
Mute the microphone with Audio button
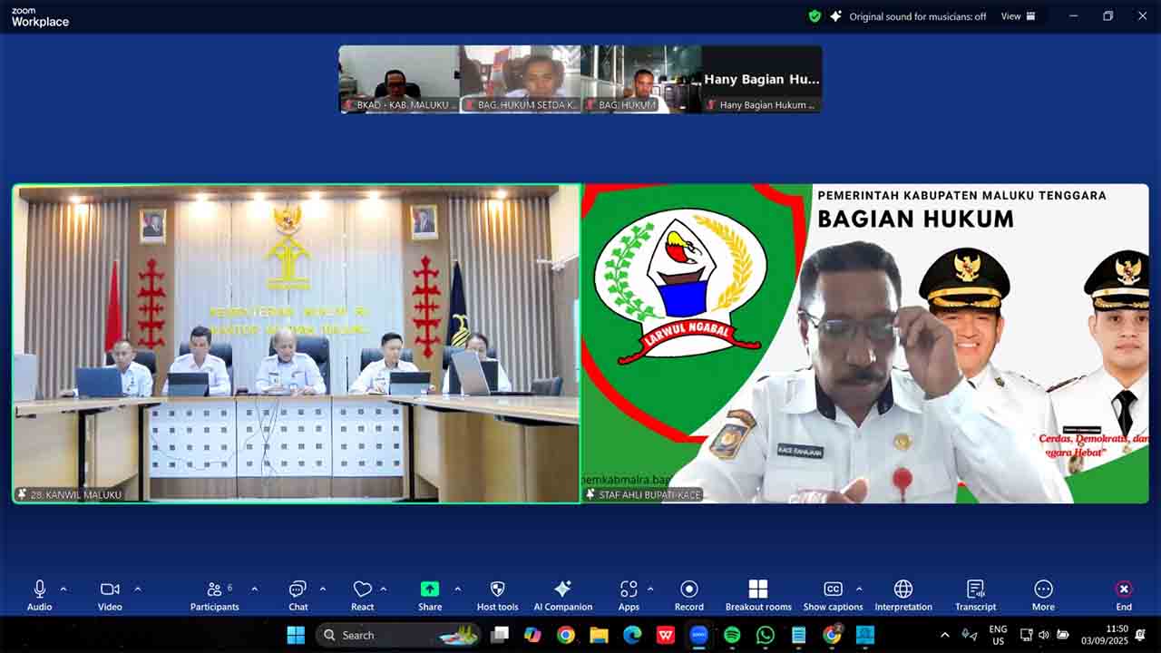coord(39,594)
